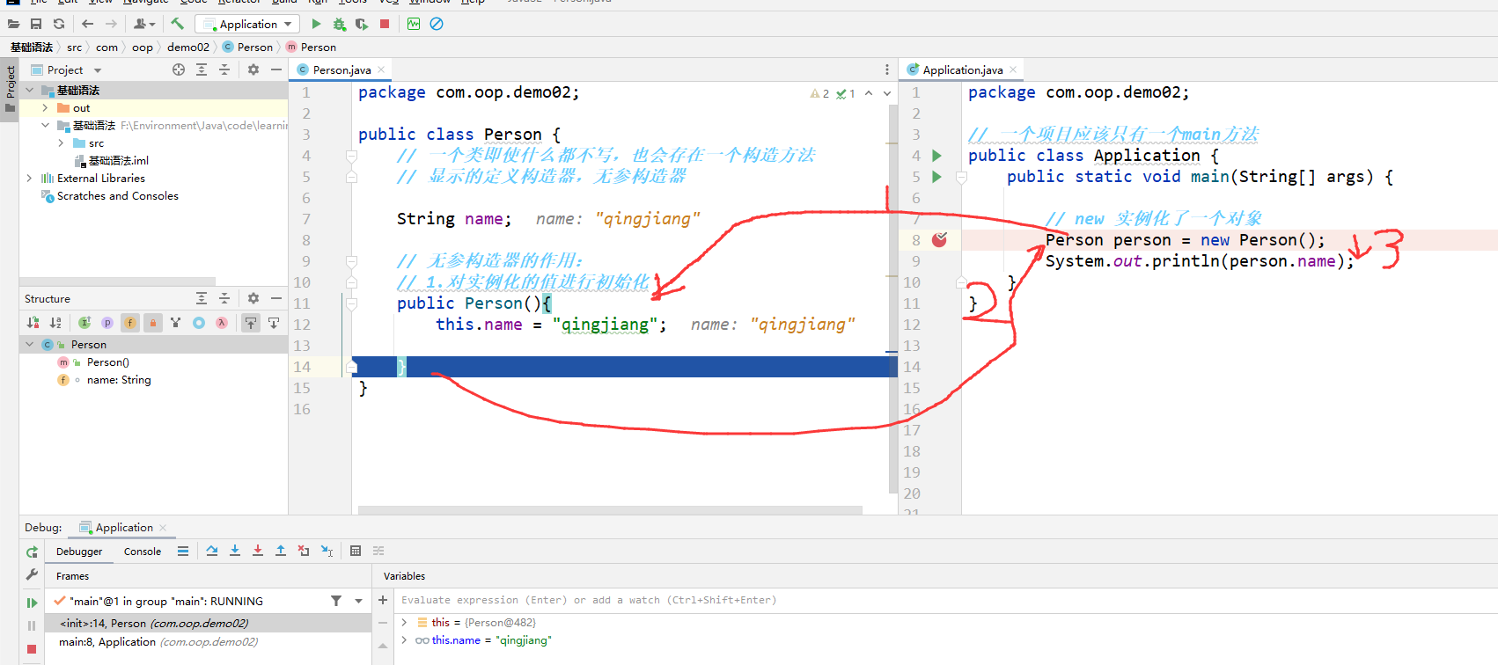Click the Forward navigation arrow
The height and width of the screenshot is (665, 1498).
pos(111,24)
